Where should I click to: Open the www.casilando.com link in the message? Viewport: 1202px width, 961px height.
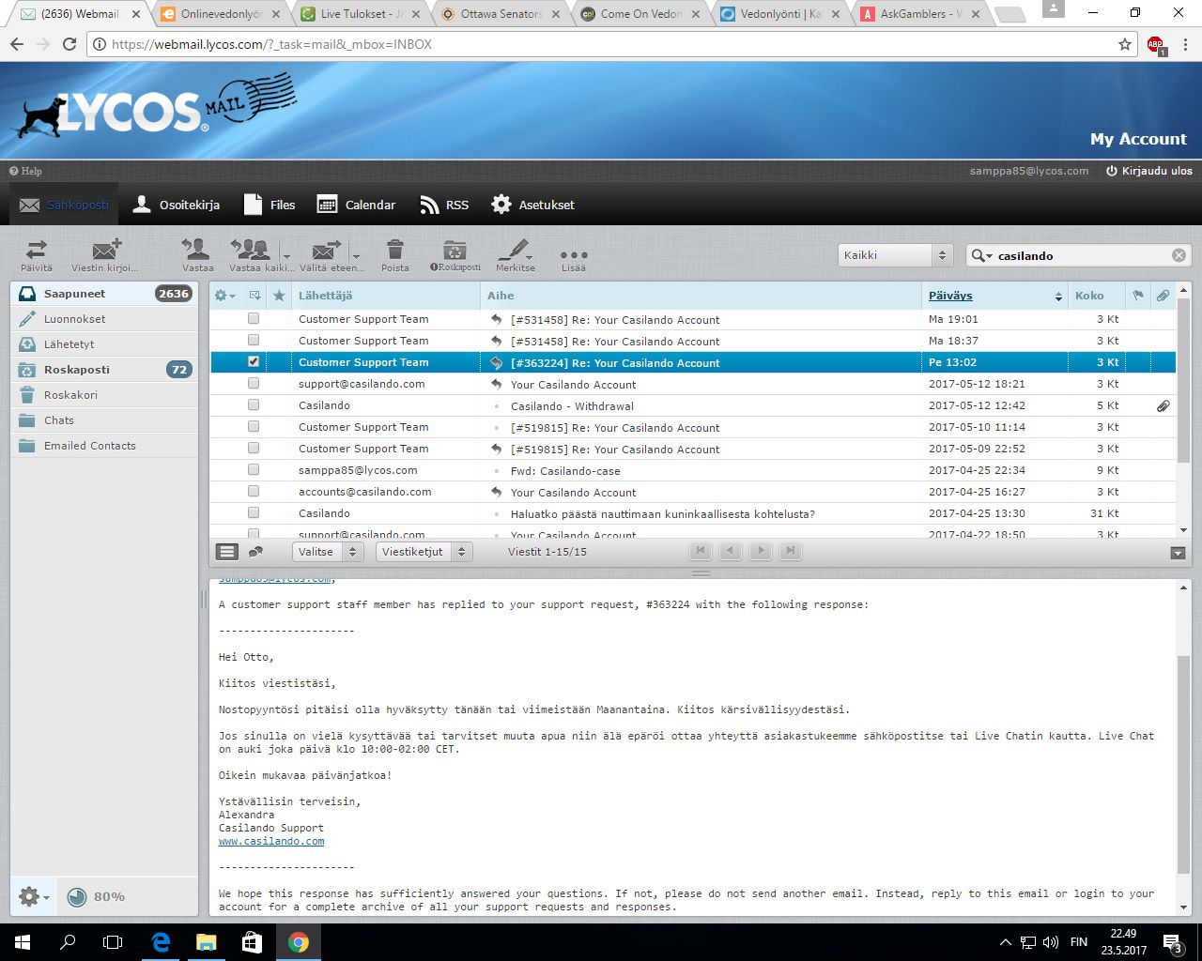pos(271,842)
